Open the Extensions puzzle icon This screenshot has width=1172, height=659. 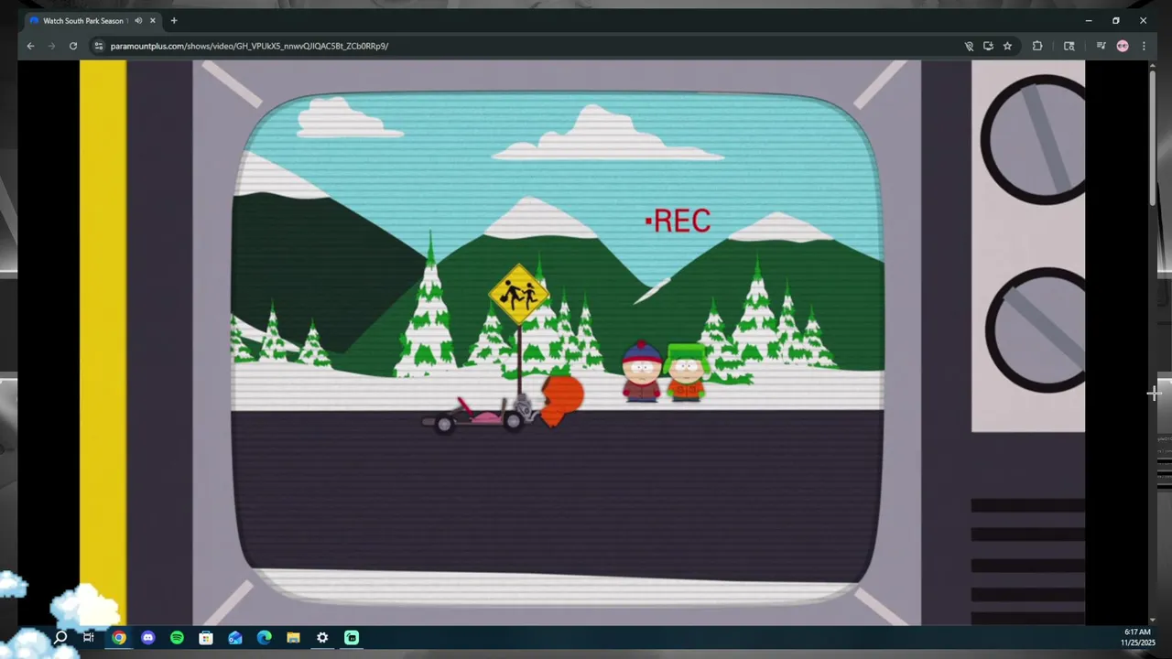coord(1037,46)
